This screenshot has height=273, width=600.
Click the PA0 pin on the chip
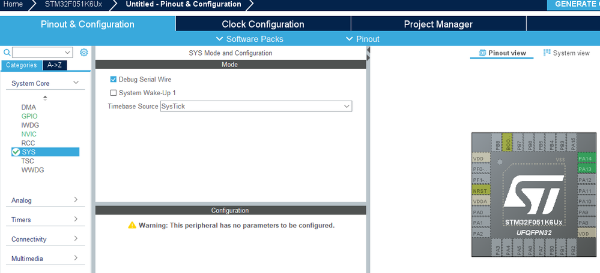(481, 213)
